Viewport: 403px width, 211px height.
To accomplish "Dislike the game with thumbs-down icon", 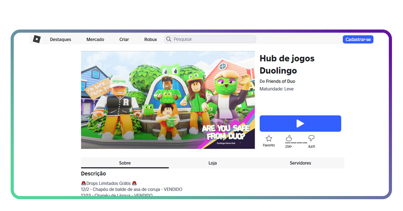I will (x=311, y=138).
